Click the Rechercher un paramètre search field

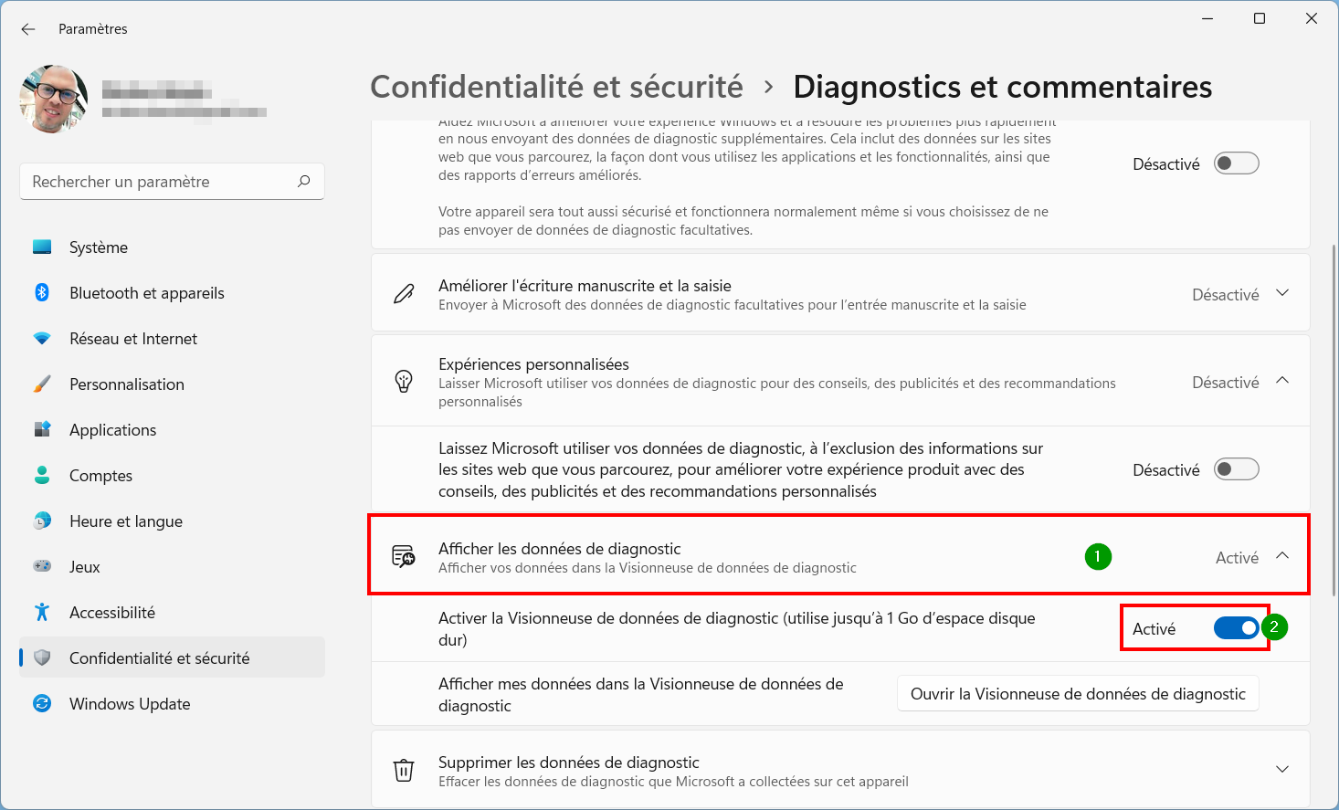[172, 182]
